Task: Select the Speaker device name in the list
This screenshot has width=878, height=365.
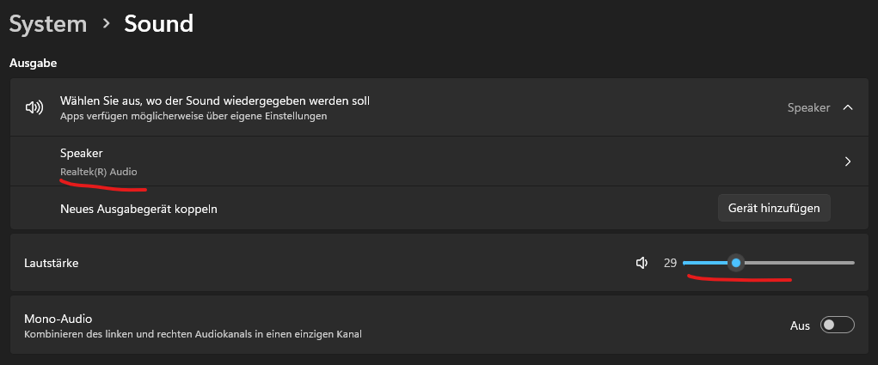Action: (x=82, y=153)
